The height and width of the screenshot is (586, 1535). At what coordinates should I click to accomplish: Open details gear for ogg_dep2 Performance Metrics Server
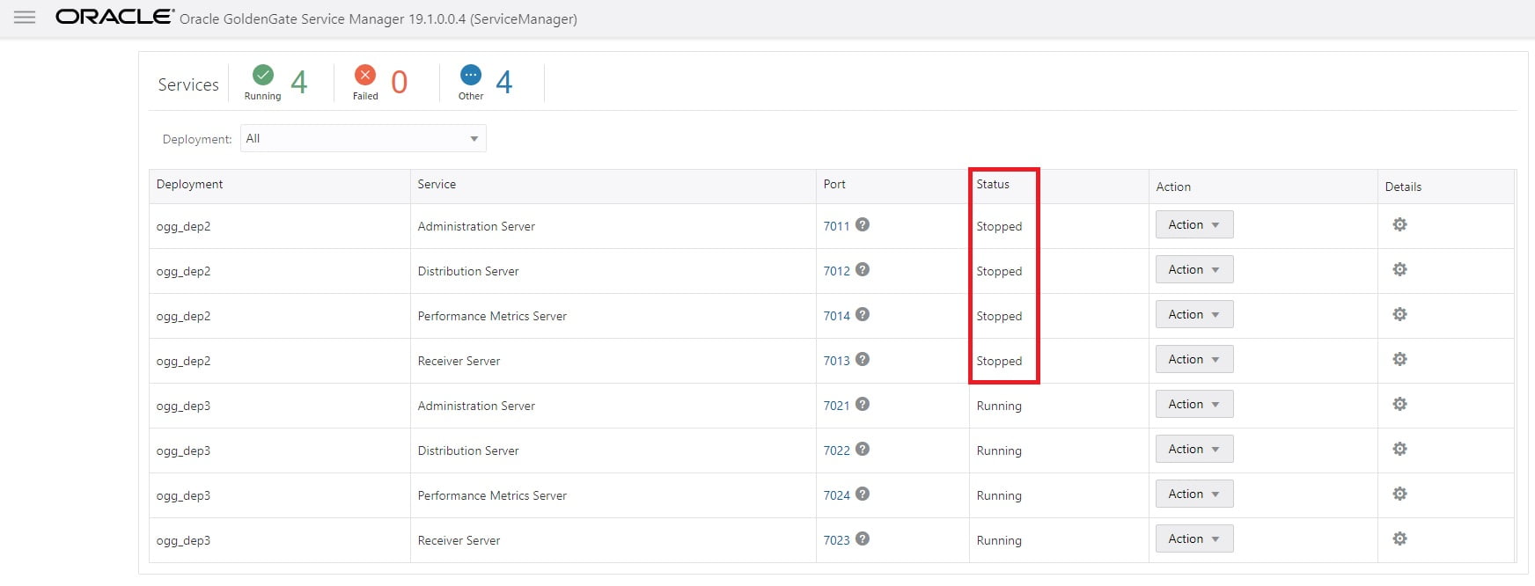pos(1399,314)
